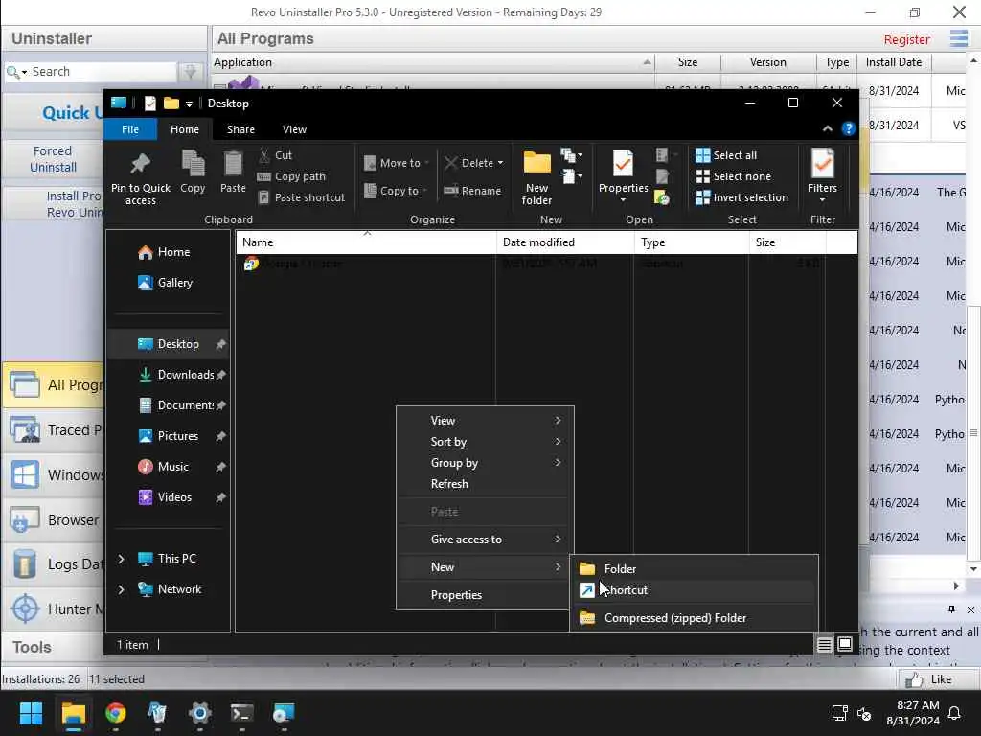
Task: Switch to large icons view in Explorer status bar
Action: point(845,644)
